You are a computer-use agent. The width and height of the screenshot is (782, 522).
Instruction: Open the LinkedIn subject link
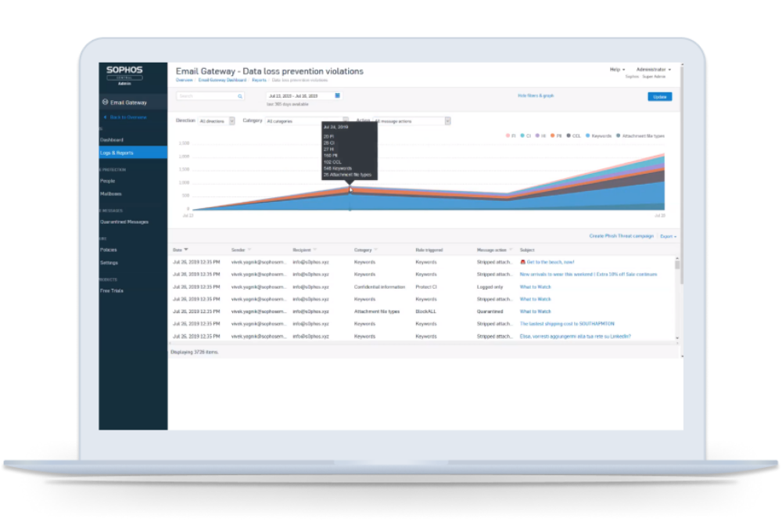575,337
